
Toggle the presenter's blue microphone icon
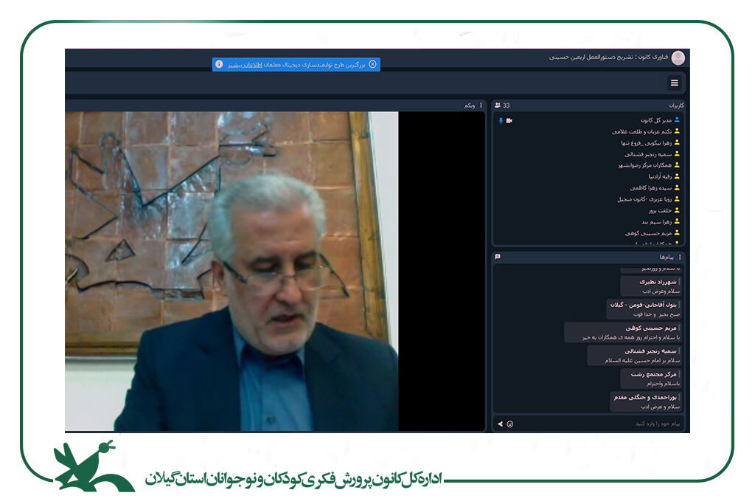pos(501,120)
